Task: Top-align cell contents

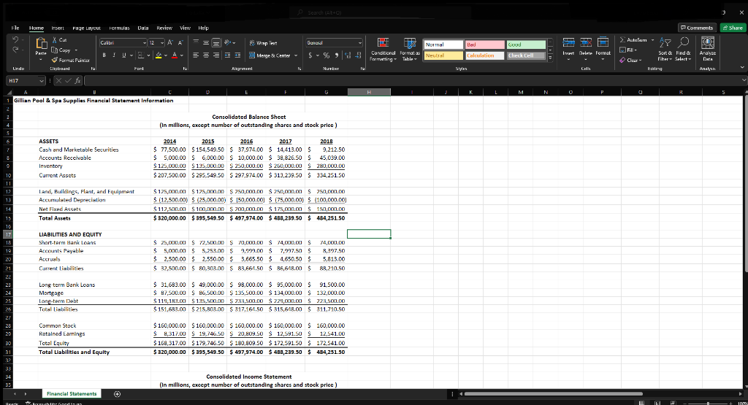Action: click(196, 43)
